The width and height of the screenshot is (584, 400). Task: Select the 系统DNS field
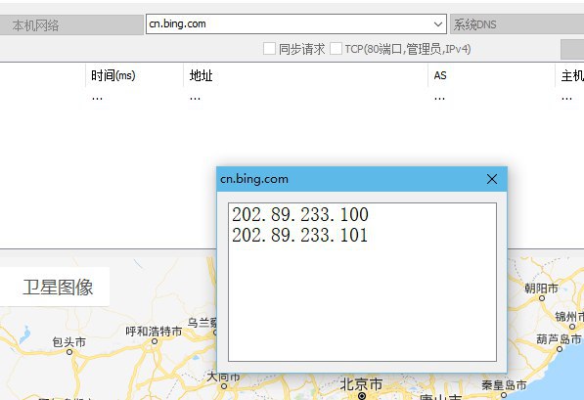point(517,24)
